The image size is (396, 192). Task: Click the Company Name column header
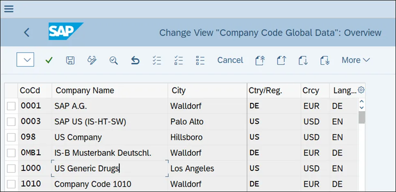tap(85, 90)
